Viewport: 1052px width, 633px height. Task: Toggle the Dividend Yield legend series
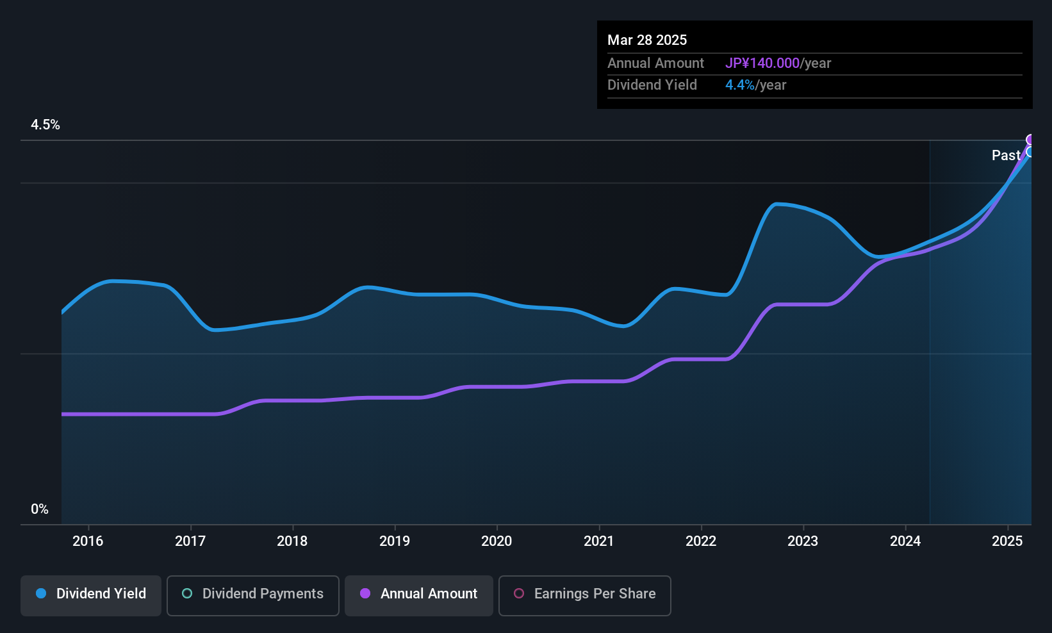pos(91,594)
